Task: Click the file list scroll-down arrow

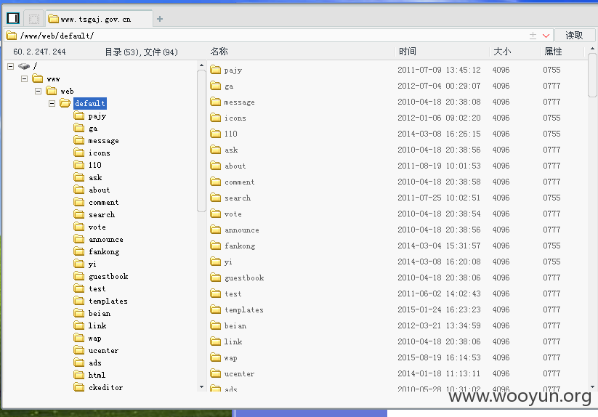Action: (592, 386)
